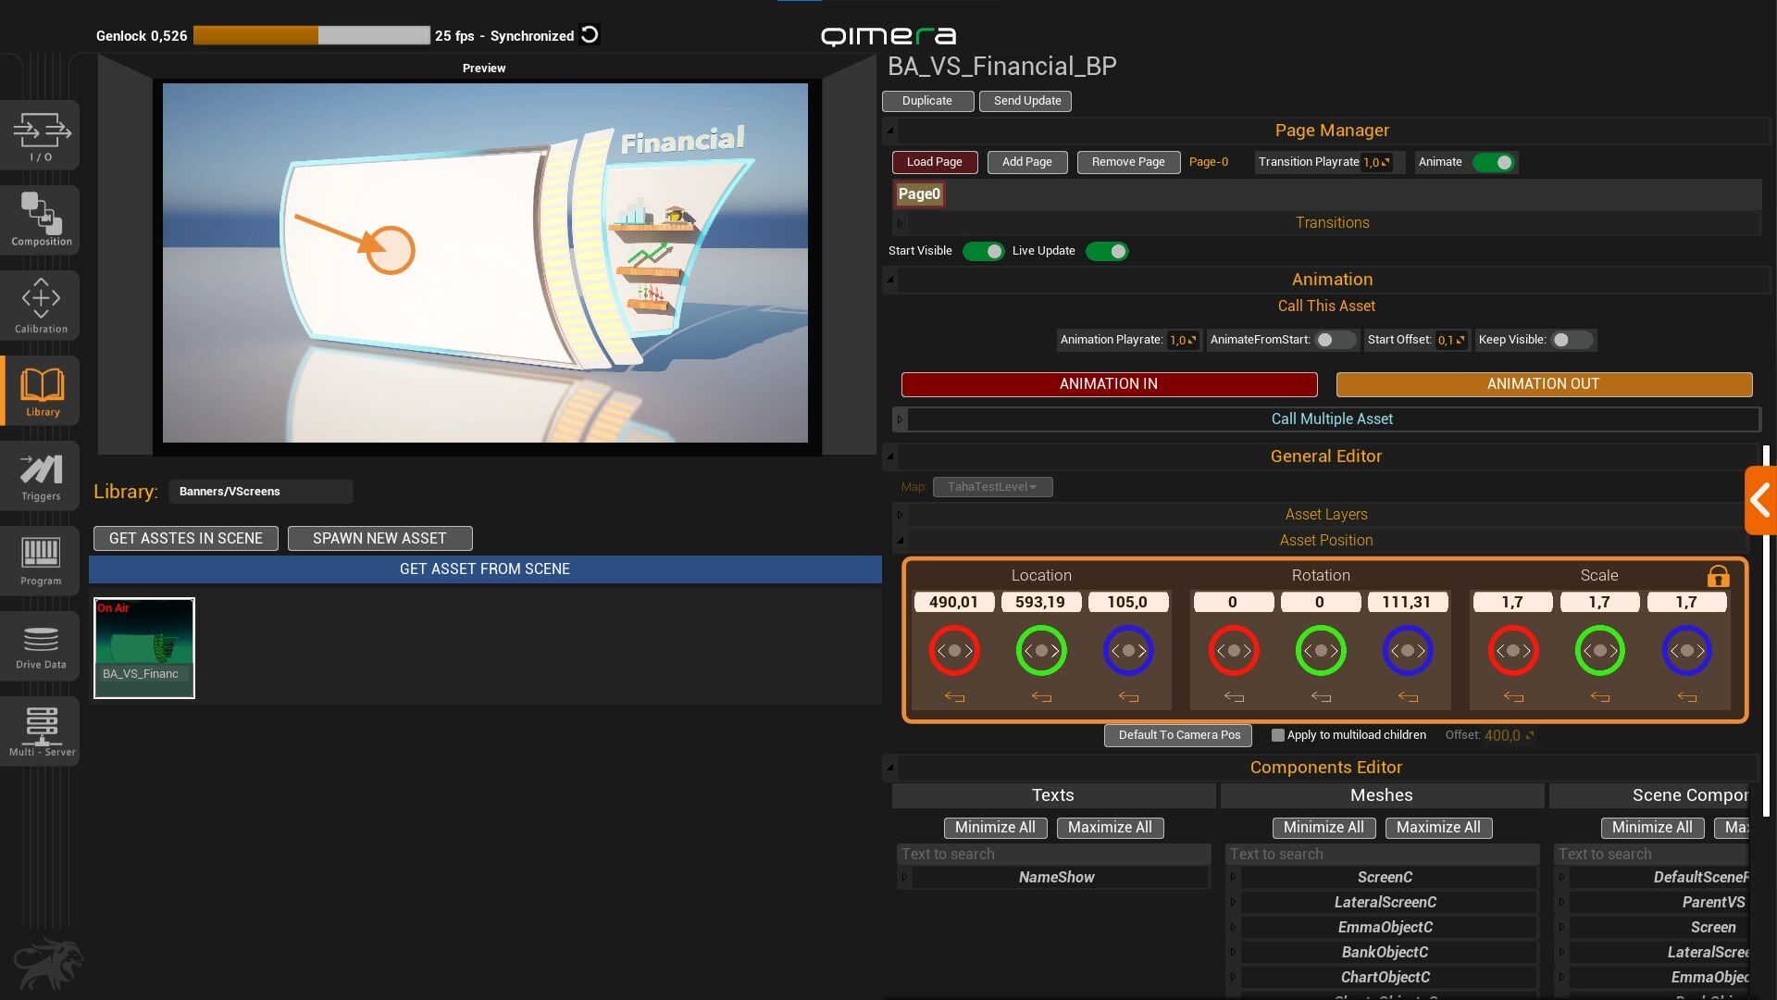
Task: Open the Multi-Server sidebar panel
Action: click(x=41, y=731)
